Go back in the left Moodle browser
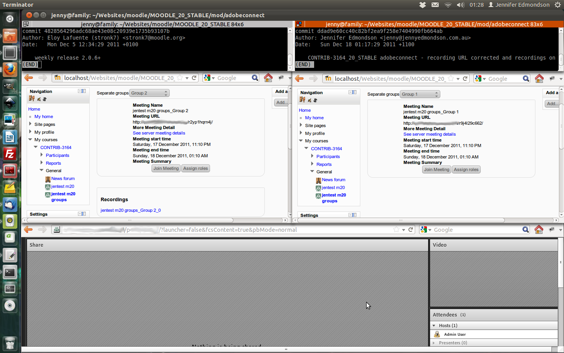Screen dimensions: 564x353 [x=29, y=78]
